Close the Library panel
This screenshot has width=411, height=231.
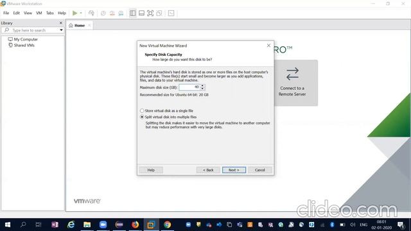click(61, 23)
